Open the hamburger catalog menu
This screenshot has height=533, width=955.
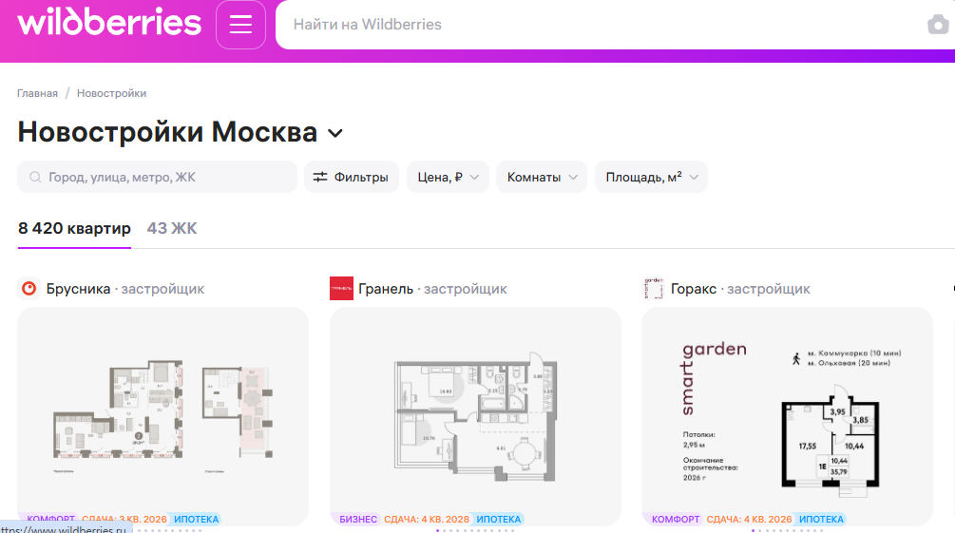point(240,25)
